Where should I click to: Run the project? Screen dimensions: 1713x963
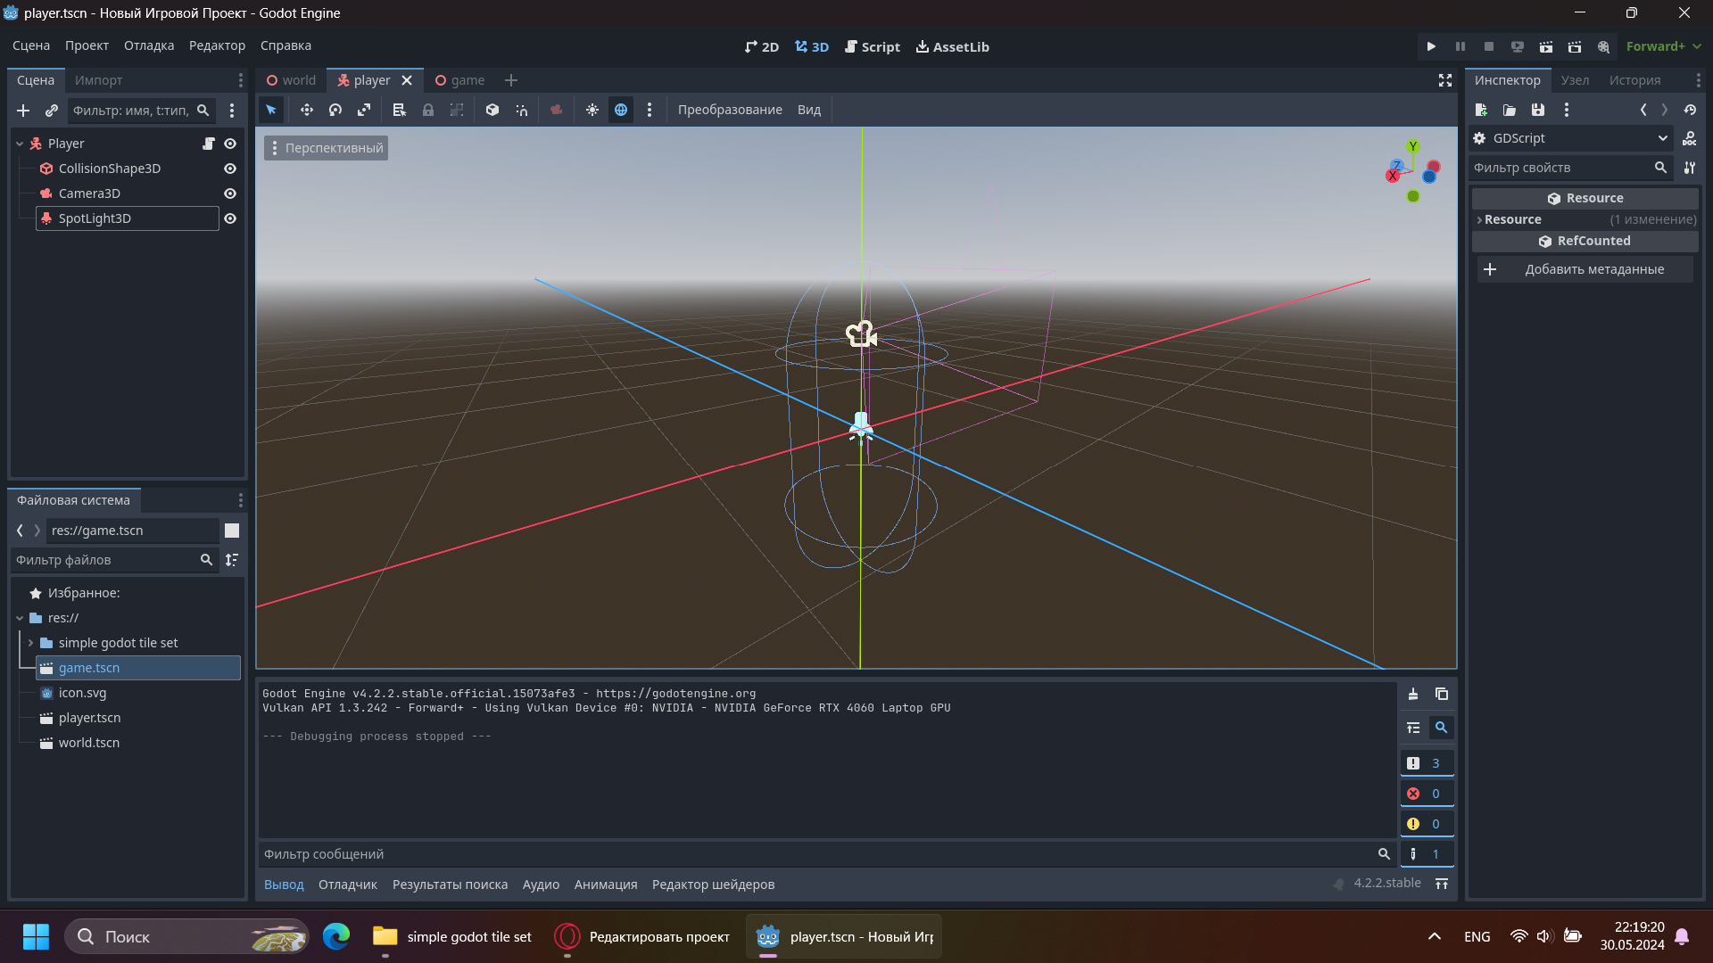1431,45
